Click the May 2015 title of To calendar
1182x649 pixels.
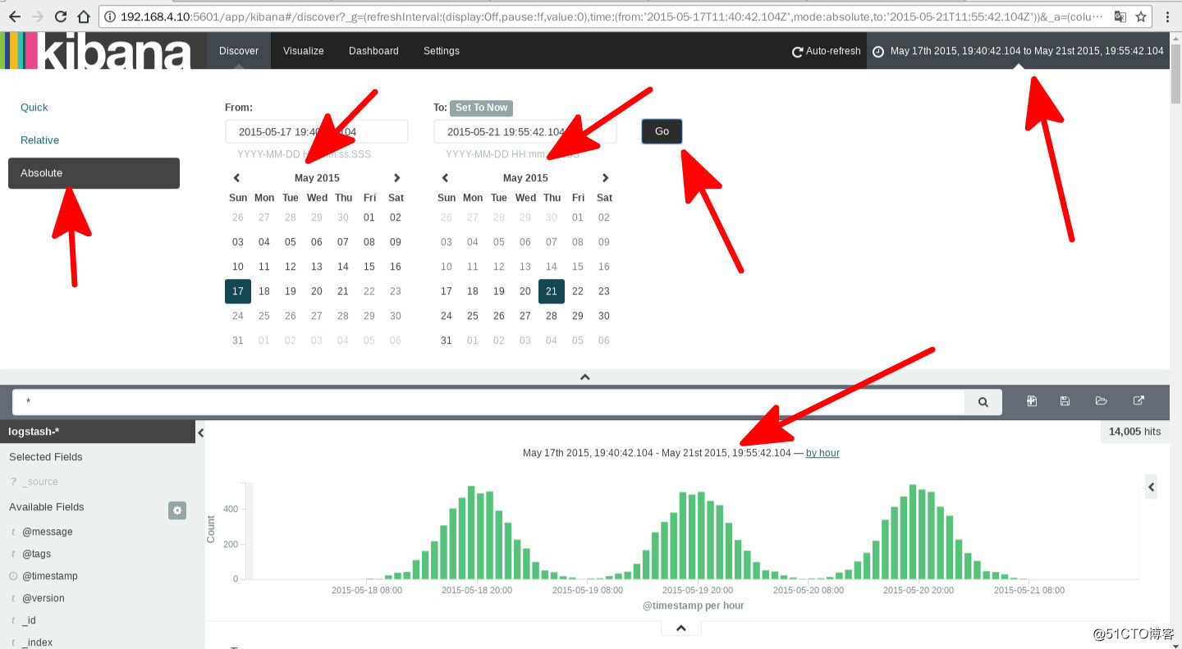pos(525,178)
